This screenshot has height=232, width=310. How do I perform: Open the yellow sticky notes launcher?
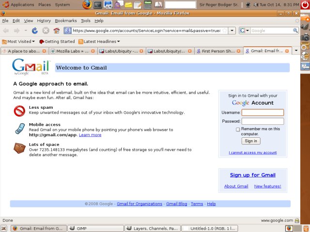[128, 5]
